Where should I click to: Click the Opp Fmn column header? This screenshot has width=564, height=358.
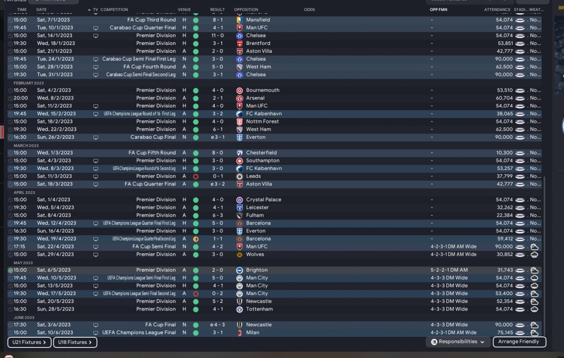click(438, 10)
